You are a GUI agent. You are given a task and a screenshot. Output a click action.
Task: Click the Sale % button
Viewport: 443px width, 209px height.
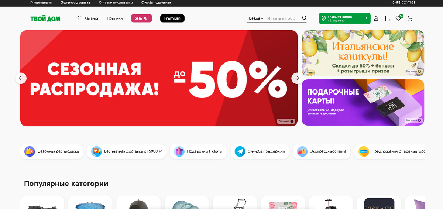pyautogui.click(x=141, y=18)
